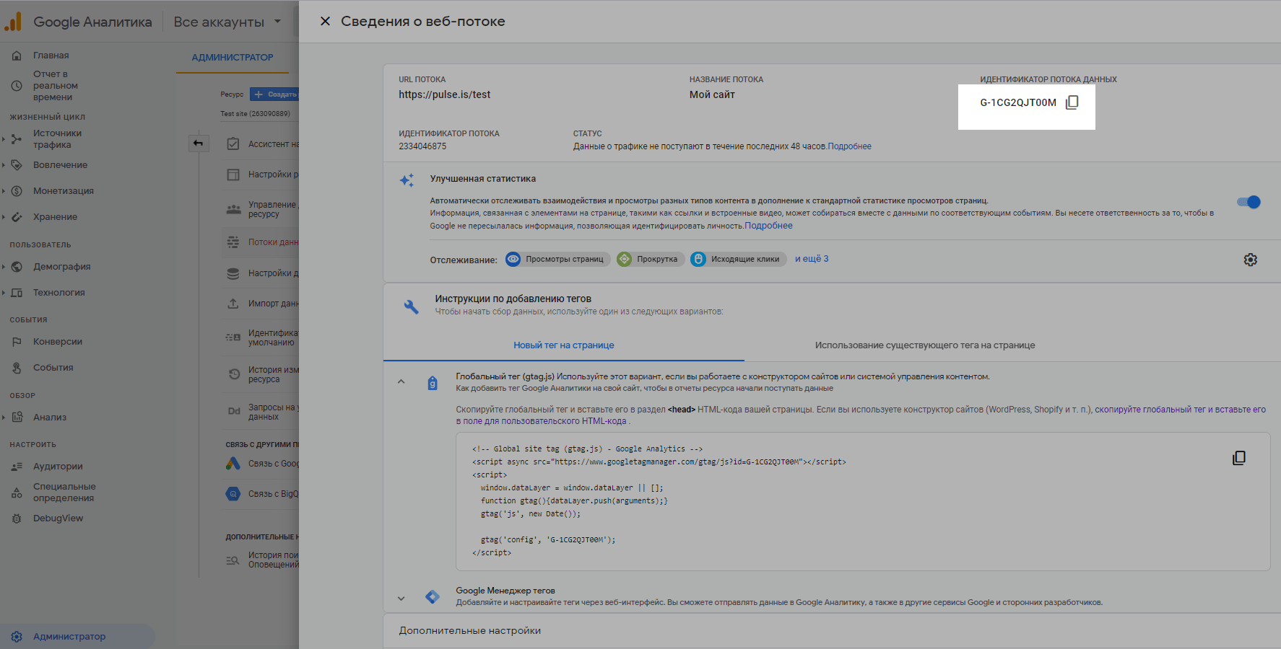Expand the Анализ sidebar section

tap(4, 418)
